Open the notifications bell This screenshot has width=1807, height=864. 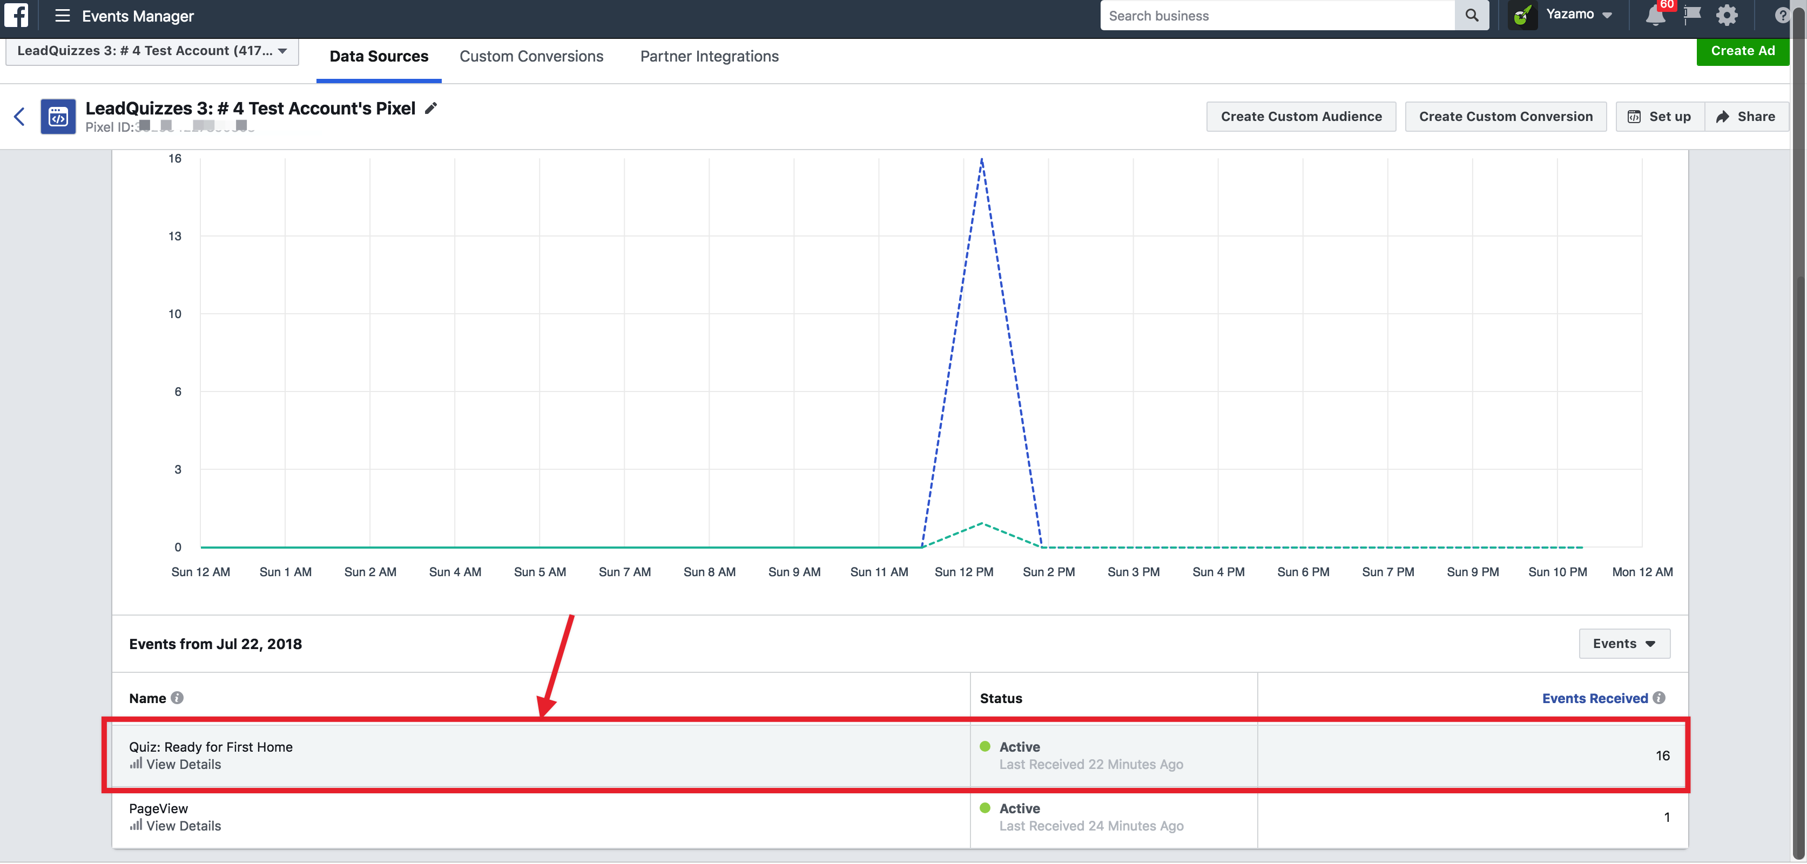click(x=1655, y=16)
